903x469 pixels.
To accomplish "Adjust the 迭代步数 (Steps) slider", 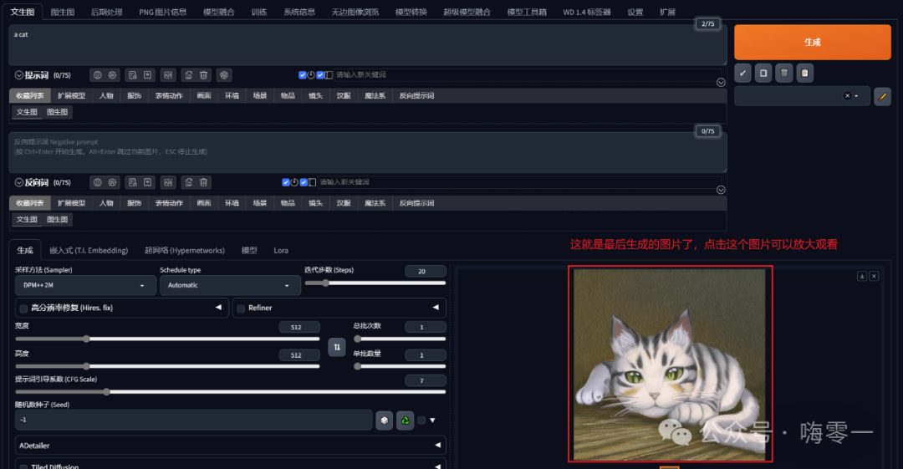I will click(375, 283).
